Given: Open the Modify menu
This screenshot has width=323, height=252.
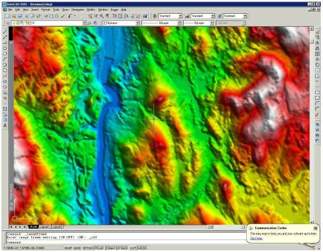Looking at the screenshot, I should point(90,10).
